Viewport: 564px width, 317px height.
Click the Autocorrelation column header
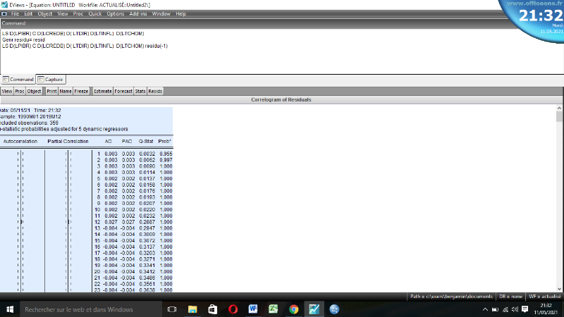[20, 142]
